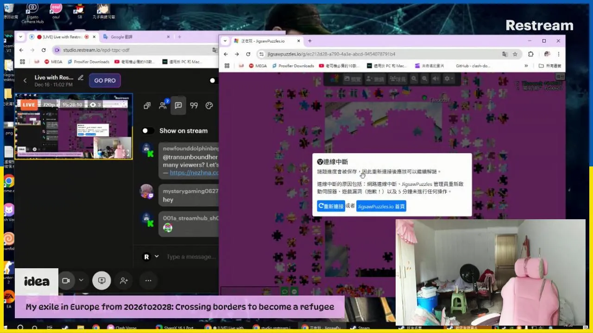
Task: Open a new tab in JigsawPuzzles window
Action: tap(310, 41)
